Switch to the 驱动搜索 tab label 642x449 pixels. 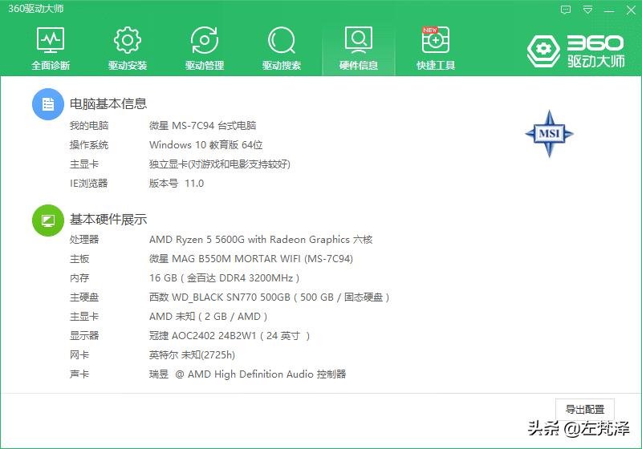282,66
